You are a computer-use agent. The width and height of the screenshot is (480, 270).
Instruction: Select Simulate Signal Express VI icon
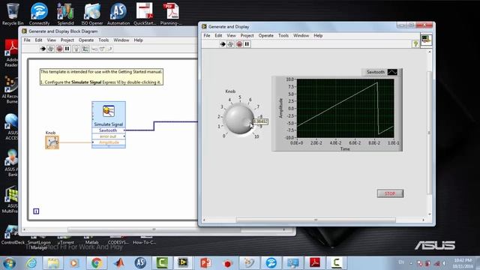click(109, 112)
